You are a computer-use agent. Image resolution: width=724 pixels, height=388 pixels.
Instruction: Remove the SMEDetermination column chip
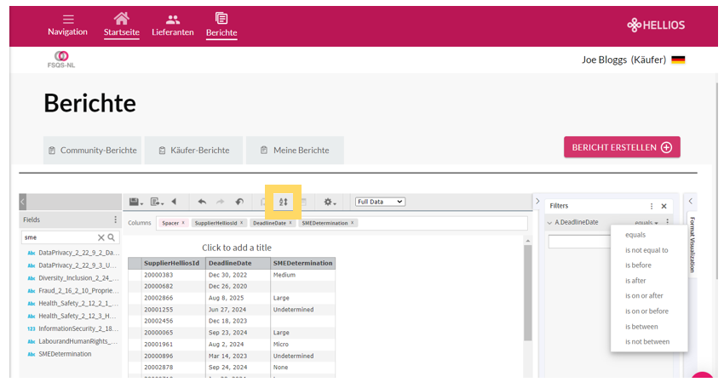coord(353,223)
